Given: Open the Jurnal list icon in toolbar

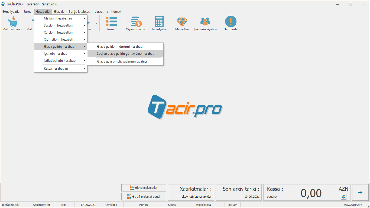Looking at the screenshot, I should click(x=111, y=22).
